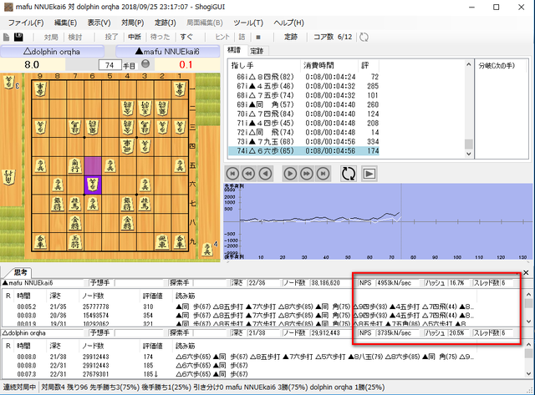Image resolution: width=535 pixels, height=395 pixels.
Task: Click the 検討 toolbar button
Action: point(75,37)
